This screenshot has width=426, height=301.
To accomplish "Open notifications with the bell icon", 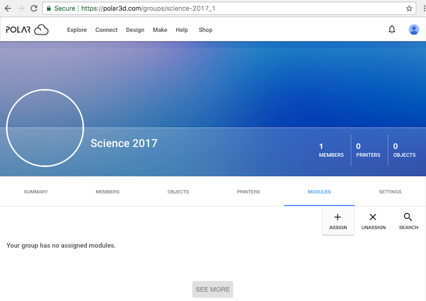I will point(392,29).
